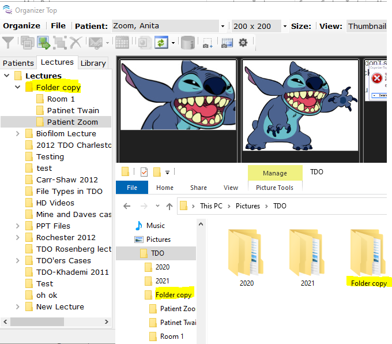This screenshot has height=344, width=392.
Task: Open the Patient name dropdown
Action: click(223, 26)
